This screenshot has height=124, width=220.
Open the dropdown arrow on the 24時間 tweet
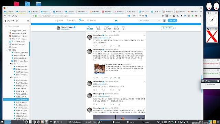144,35
